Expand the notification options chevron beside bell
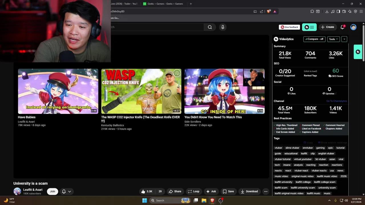 [69, 191]
